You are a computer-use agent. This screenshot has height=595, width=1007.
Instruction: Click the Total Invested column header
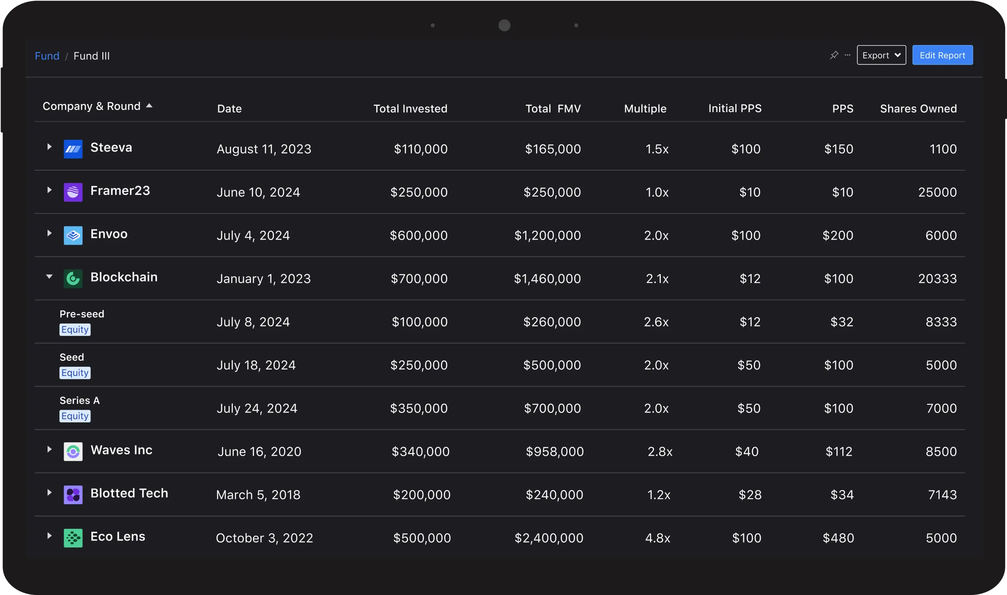(410, 109)
